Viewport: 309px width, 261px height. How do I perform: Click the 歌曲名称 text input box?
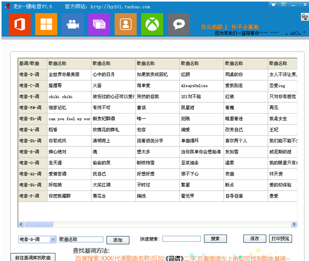[x=81, y=239]
